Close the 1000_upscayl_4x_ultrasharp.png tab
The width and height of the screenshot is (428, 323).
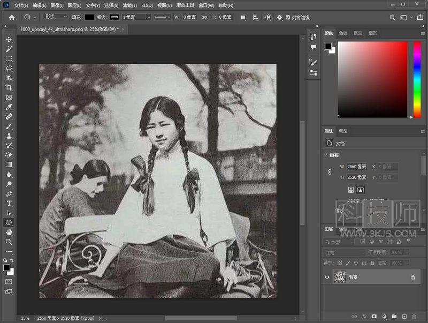123,29
